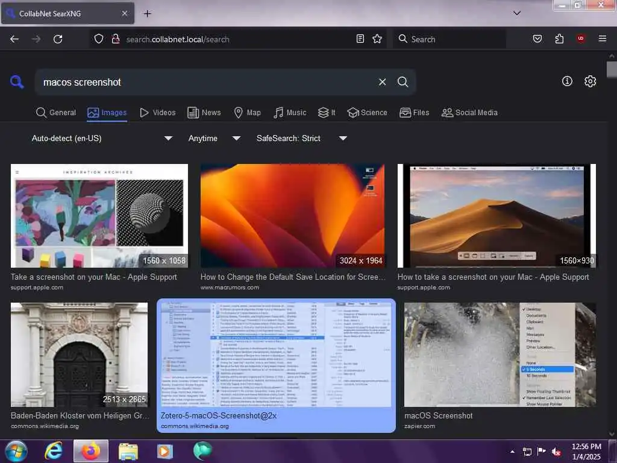Select the Images search category
The width and height of the screenshot is (617, 463).
click(x=107, y=113)
